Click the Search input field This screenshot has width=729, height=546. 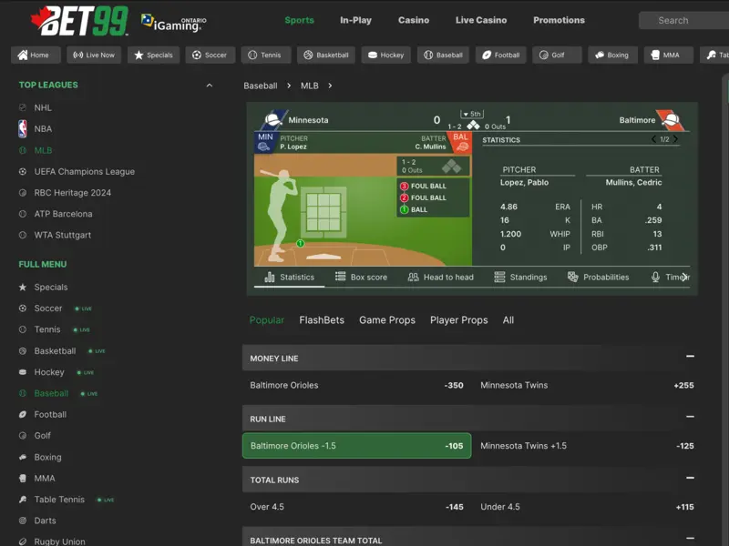[x=683, y=20]
